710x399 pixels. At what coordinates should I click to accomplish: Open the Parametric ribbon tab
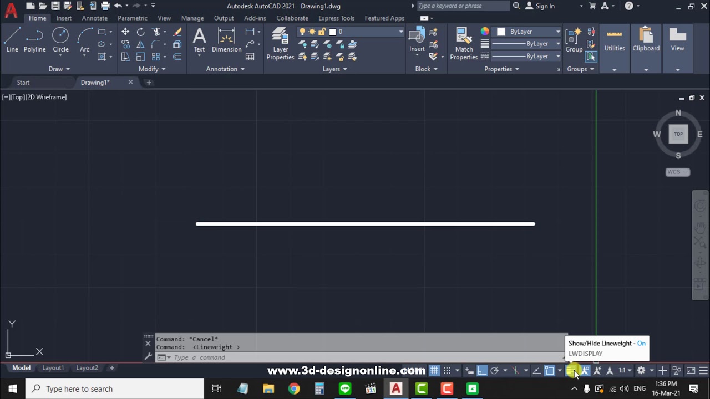click(x=133, y=18)
